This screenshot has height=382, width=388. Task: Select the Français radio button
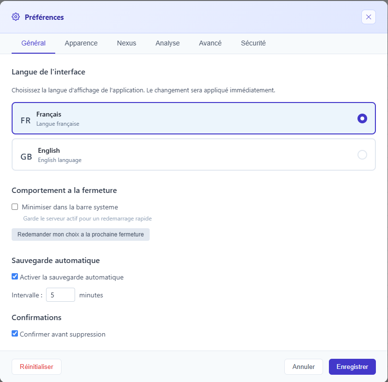[x=362, y=118]
